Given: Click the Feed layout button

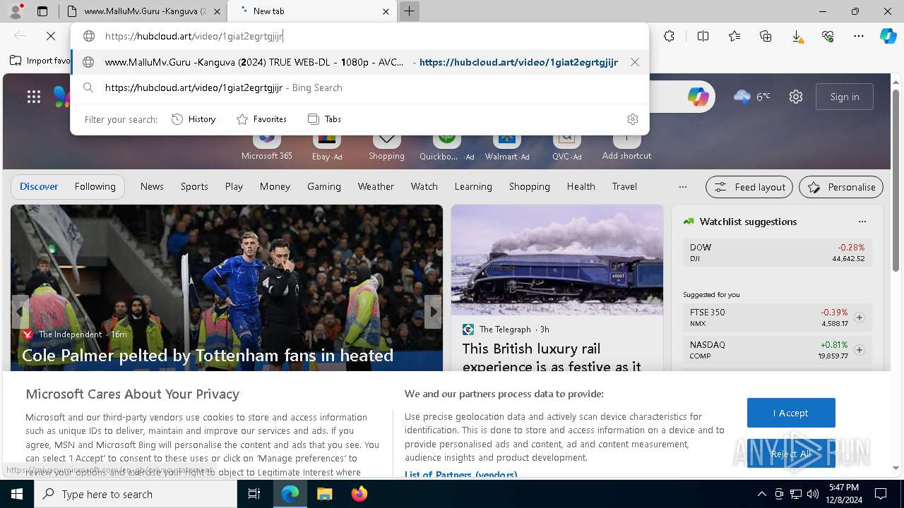Looking at the screenshot, I should (x=749, y=187).
